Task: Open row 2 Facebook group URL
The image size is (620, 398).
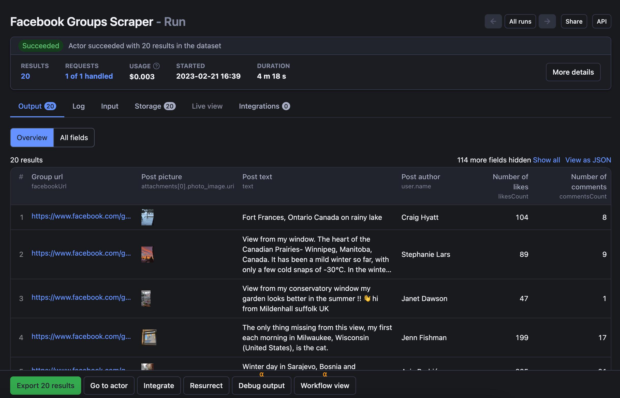Action: coord(81,253)
